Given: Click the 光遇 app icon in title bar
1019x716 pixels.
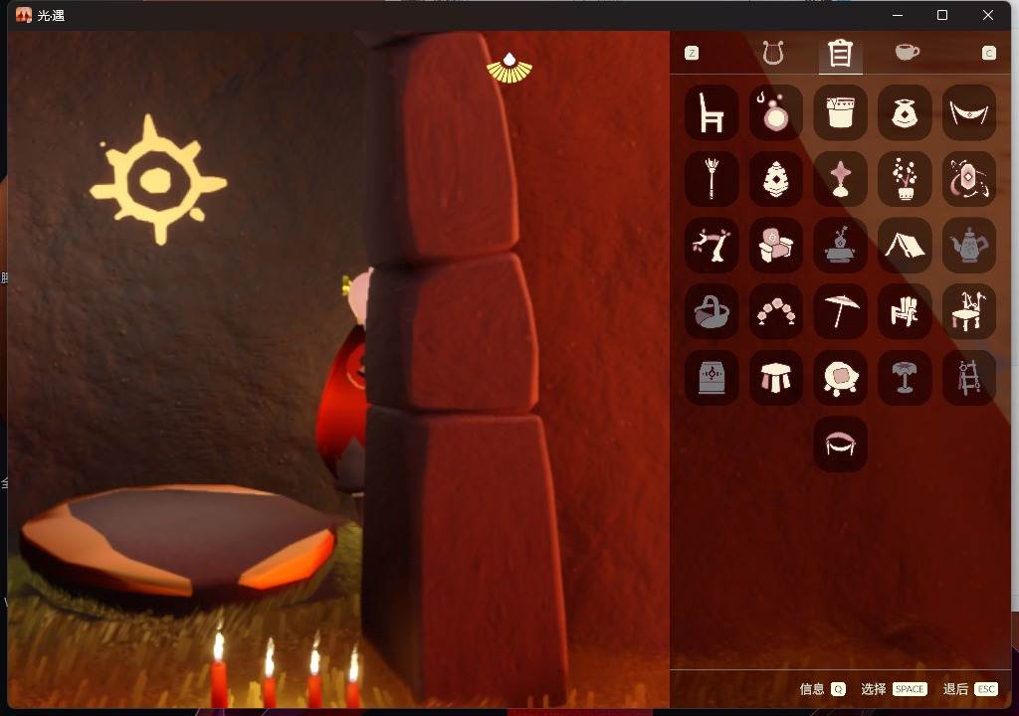Looking at the screenshot, I should (24, 15).
